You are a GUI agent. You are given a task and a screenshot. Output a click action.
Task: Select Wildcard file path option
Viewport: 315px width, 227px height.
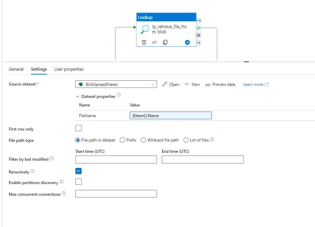coord(144,140)
